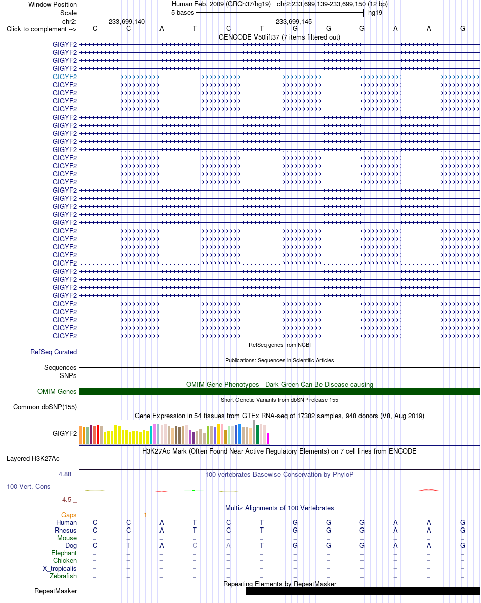Screen dimensions: 481x603
Task: Click 'Short Genetic Variants from dbSNP release 155'
Action: point(279,400)
